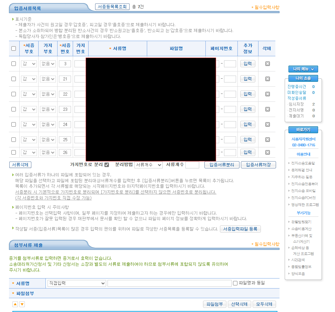Toggle the select-all checkbox in table header
This screenshot has height=312, width=335.
pyautogui.click(x=14, y=49)
